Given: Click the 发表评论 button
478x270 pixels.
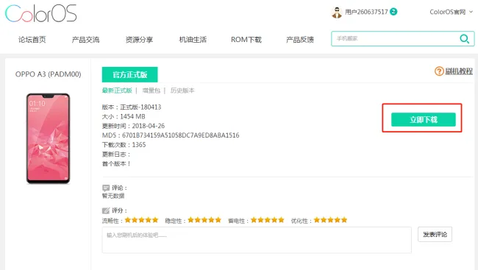Looking at the screenshot, I should click(435, 234).
